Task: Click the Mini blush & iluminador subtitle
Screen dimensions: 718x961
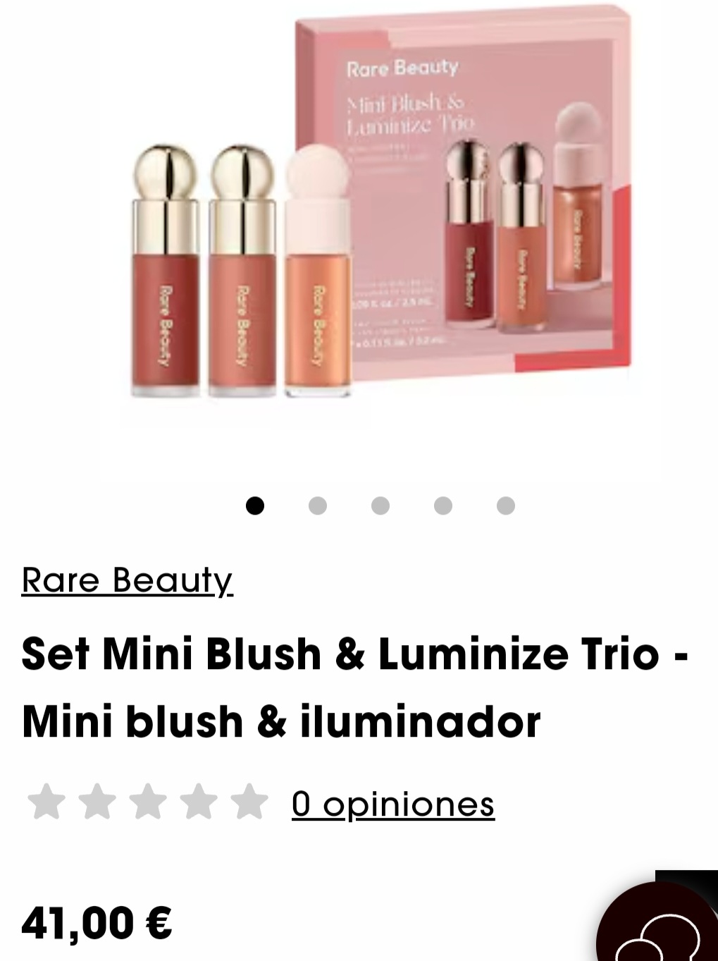Action: point(281,721)
